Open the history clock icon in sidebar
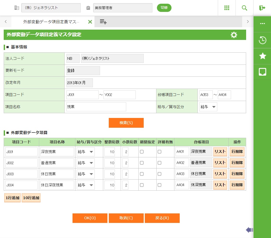271x238 pixels. click(262, 40)
